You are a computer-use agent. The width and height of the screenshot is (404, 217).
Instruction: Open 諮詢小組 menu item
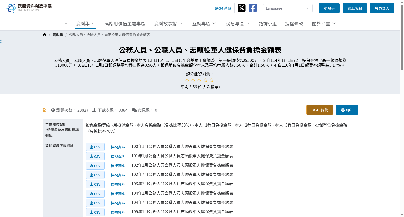pos(268,24)
